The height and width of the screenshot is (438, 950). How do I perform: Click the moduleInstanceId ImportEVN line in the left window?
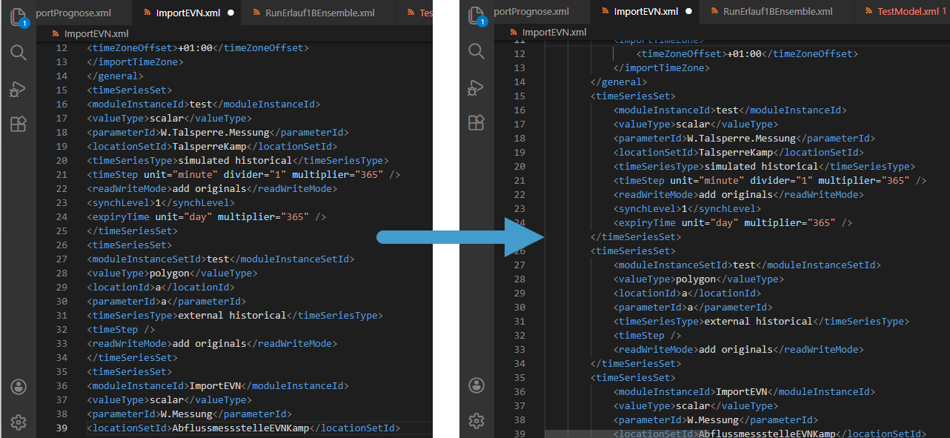(x=218, y=385)
